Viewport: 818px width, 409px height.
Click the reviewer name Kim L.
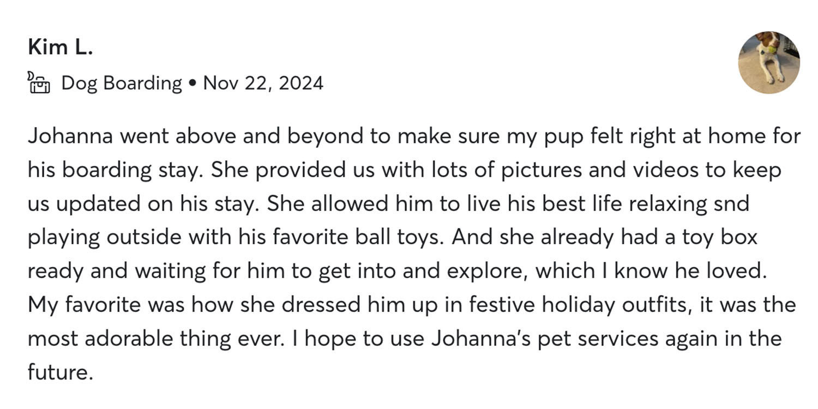(61, 48)
